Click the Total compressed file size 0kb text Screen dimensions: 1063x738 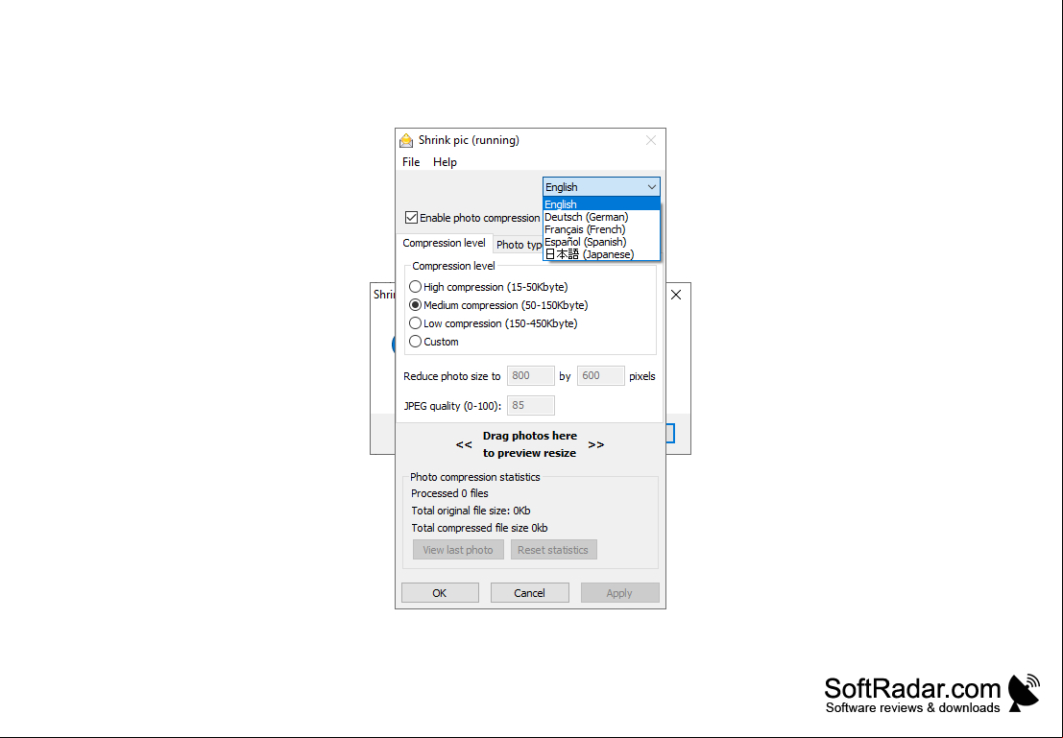479,528
